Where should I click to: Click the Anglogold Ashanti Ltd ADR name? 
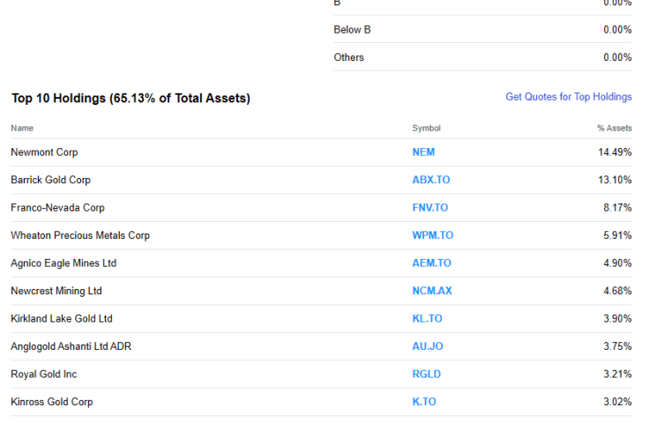click(x=71, y=346)
